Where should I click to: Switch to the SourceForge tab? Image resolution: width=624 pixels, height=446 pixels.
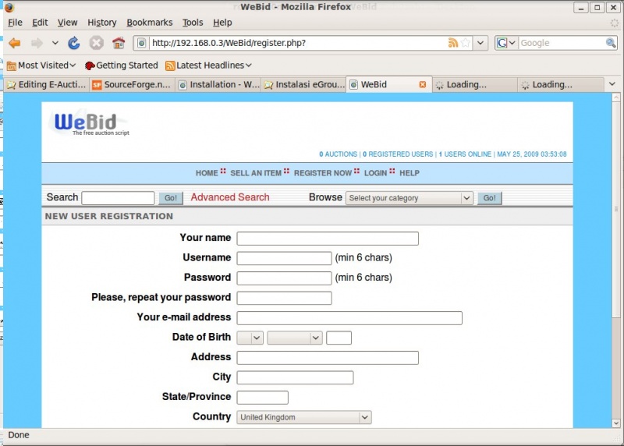tap(129, 84)
